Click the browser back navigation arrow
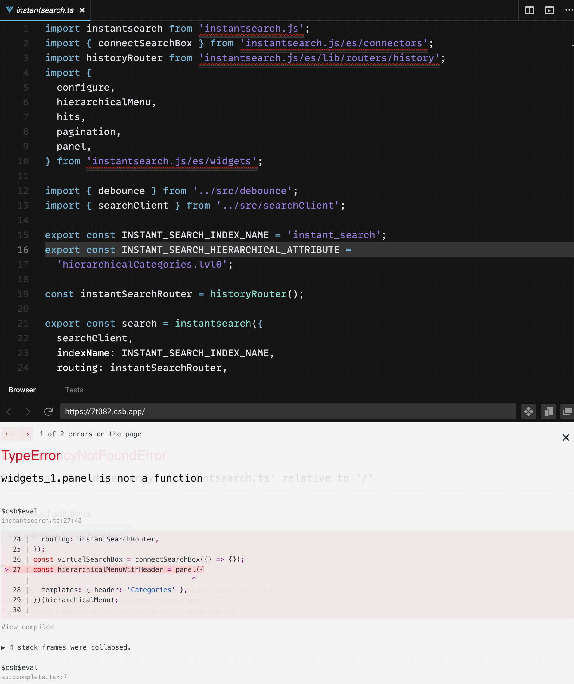574x684 pixels. [x=9, y=411]
